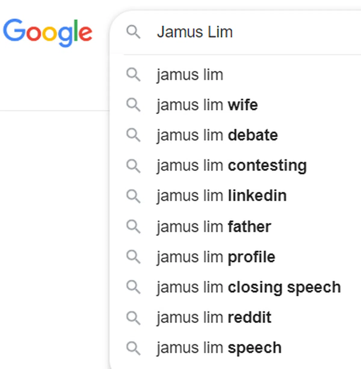Viewport: 361px width, 369px height.
Task: Click search icon beside 'jamus lim profile'
Action: tap(133, 257)
